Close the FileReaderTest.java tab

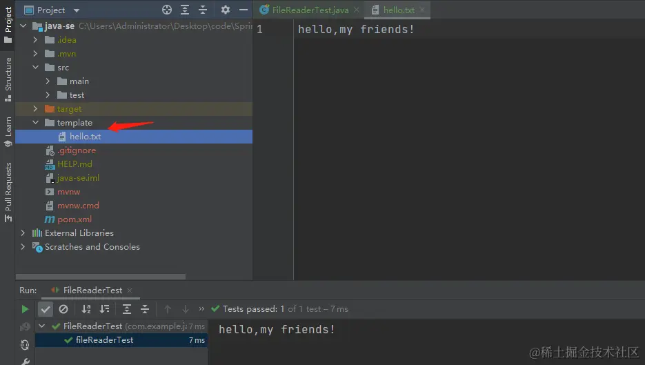(x=356, y=10)
